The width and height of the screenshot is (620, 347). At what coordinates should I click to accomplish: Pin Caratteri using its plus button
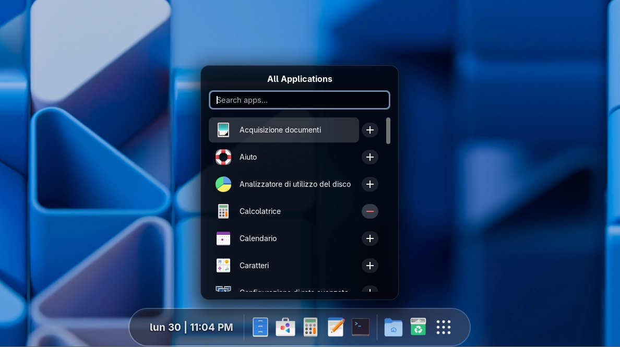(370, 266)
